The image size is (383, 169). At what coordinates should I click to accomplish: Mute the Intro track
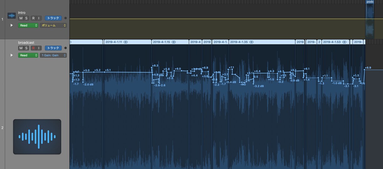[x=21, y=18]
